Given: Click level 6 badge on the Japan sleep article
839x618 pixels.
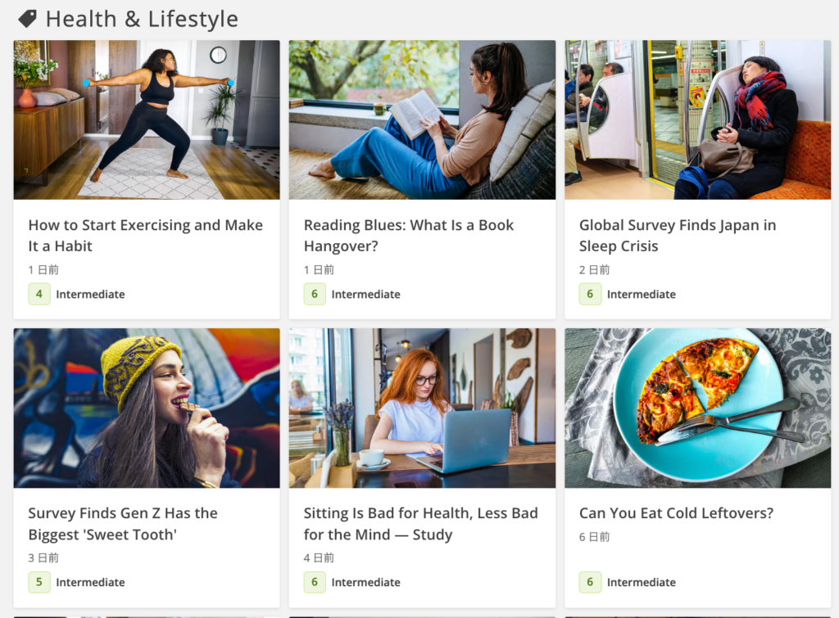Looking at the screenshot, I should pyautogui.click(x=590, y=294).
